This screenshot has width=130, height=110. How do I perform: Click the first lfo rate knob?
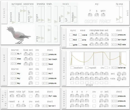(x=92, y=35)
